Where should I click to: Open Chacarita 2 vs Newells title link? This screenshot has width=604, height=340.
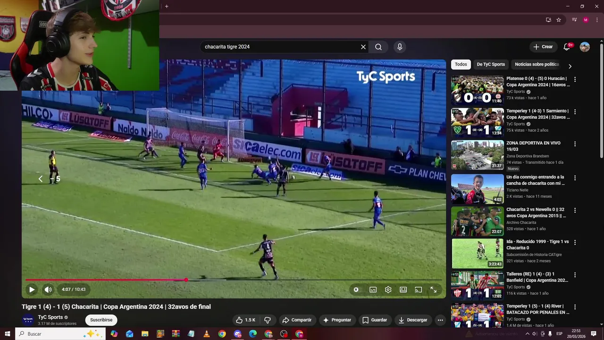click(536, 212)
